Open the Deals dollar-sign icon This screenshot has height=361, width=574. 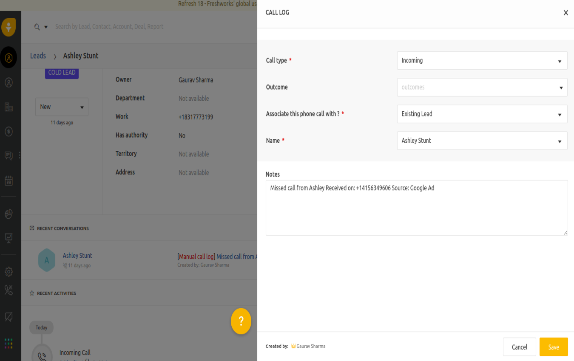click(9, 132)
